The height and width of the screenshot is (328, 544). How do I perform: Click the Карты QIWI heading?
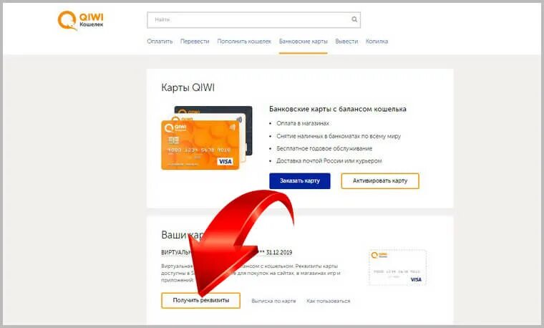[188, 87]
